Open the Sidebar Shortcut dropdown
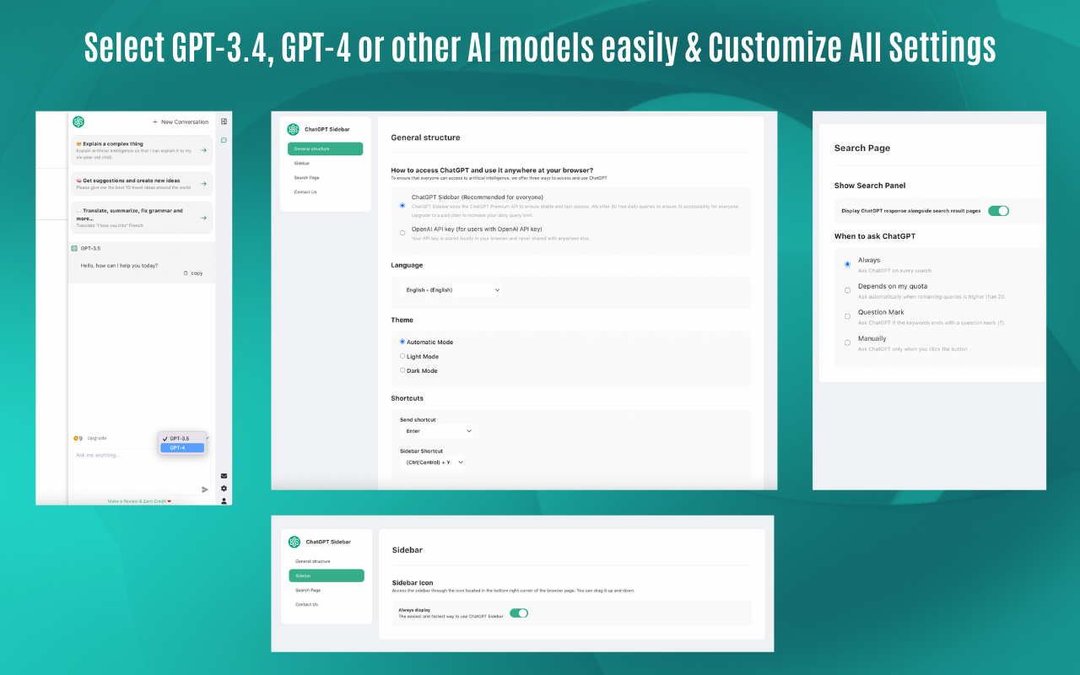This screenshot has width=1080, height=675. (x=434, y=462)
